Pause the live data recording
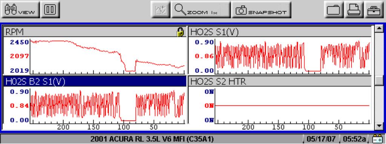Image resolution: width=386 pixels, height=144 pixels. point(50,9)
